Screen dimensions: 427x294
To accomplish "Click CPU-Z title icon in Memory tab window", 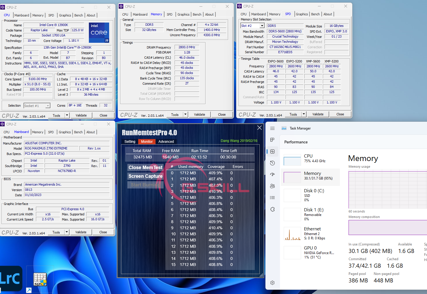I will (121, 6).
